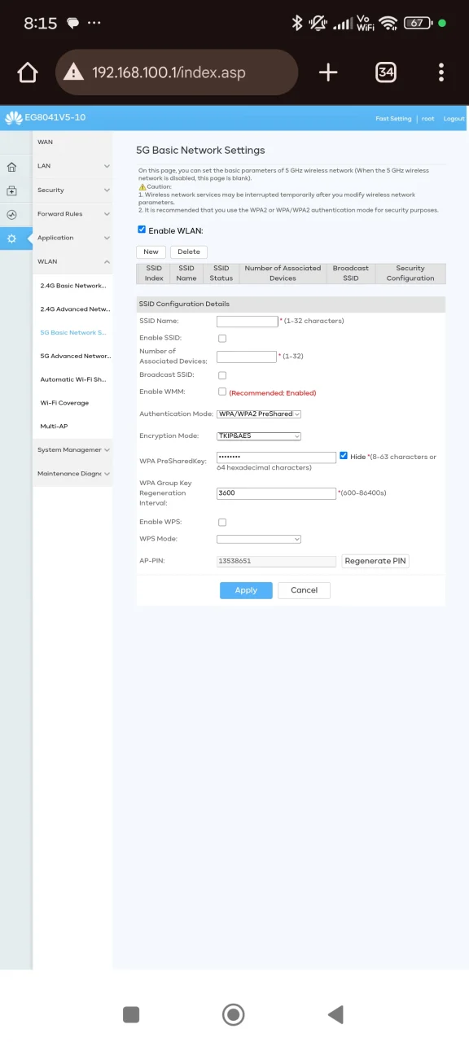Toggle the Enable SSID checkbox
469x1042 pixels.
point(222,338)
